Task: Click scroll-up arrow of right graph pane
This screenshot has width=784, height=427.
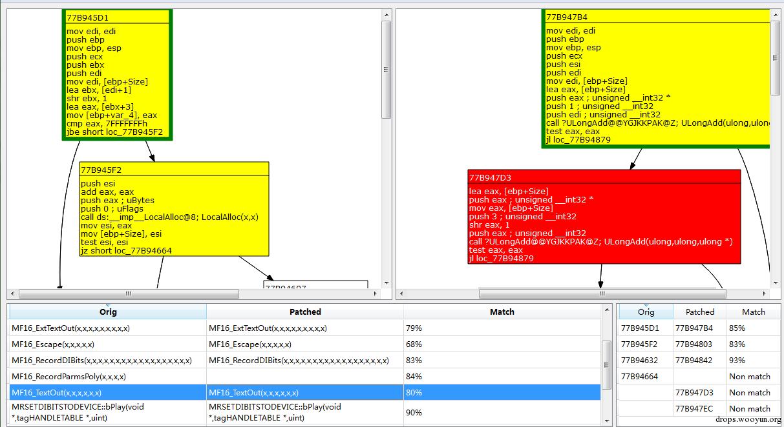Action: 776,14
